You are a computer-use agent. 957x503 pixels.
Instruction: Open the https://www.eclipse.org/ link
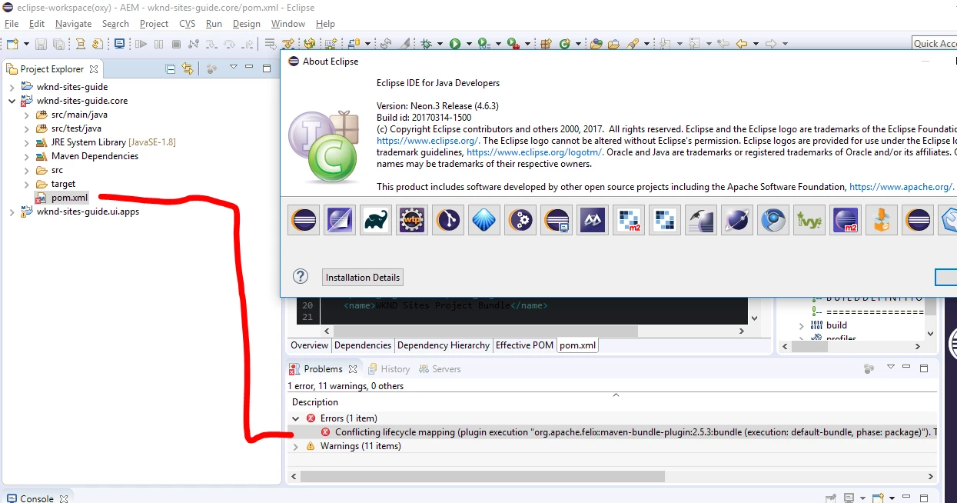point(427,141)
